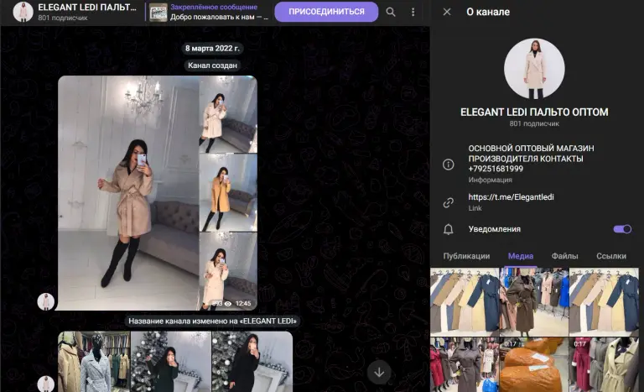The width and height of the screenshot is (644, 392).
Task: Click the link chain icon
Action: pyautogui.click(x=448, y=203)
